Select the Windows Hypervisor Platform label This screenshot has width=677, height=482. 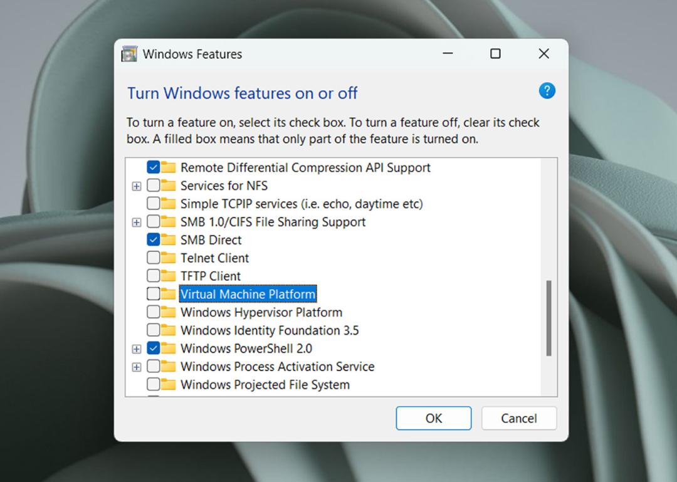(261, 312)
